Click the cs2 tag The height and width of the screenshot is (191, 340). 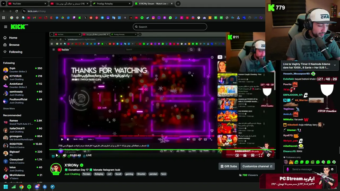pos(109,174)
